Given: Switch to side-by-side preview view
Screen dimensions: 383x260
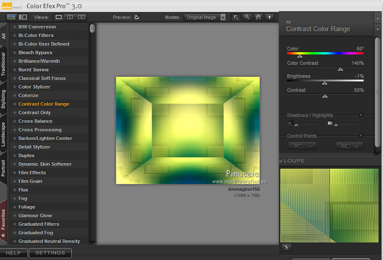Looking at the screenshot, I should (x=81, y=17).
